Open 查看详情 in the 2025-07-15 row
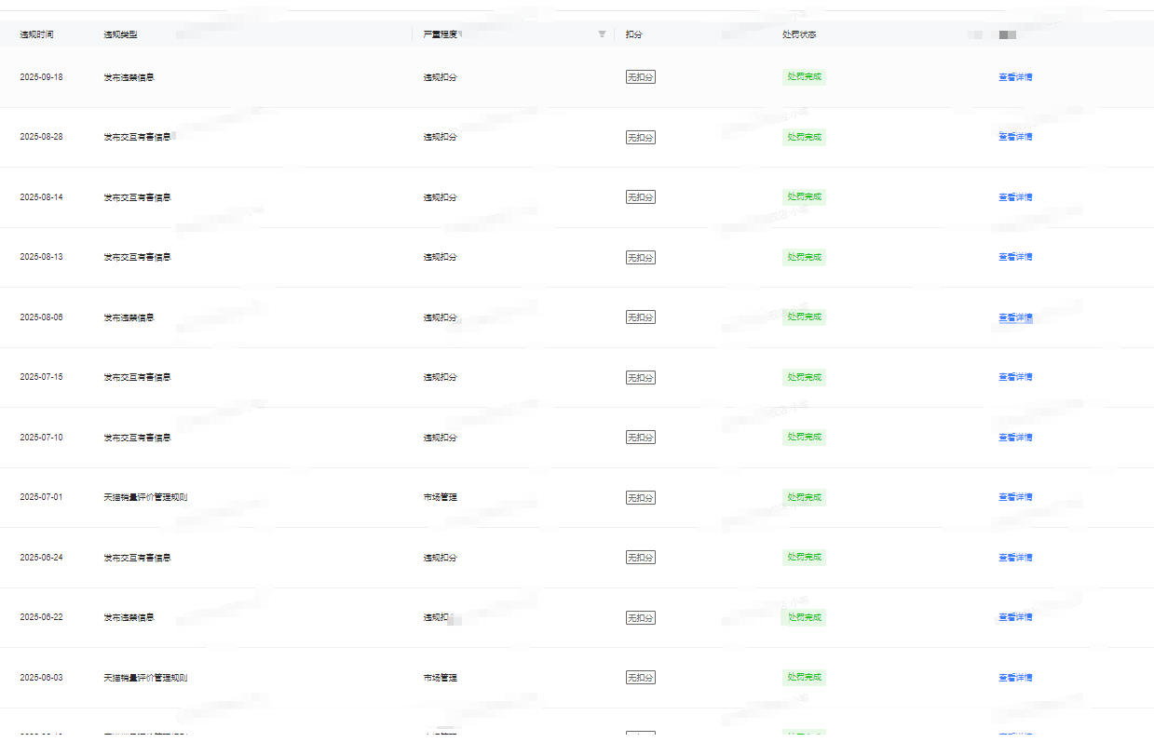 [x=1015, y=377]
